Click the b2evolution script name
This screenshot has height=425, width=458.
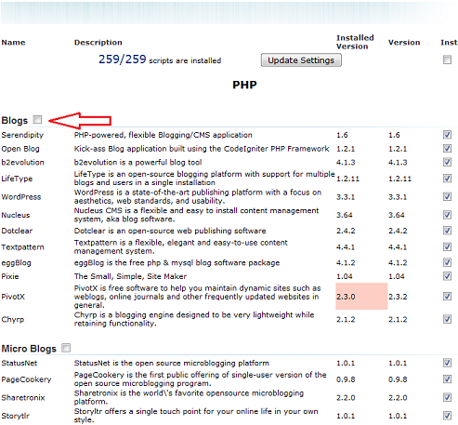click(22, 163)
